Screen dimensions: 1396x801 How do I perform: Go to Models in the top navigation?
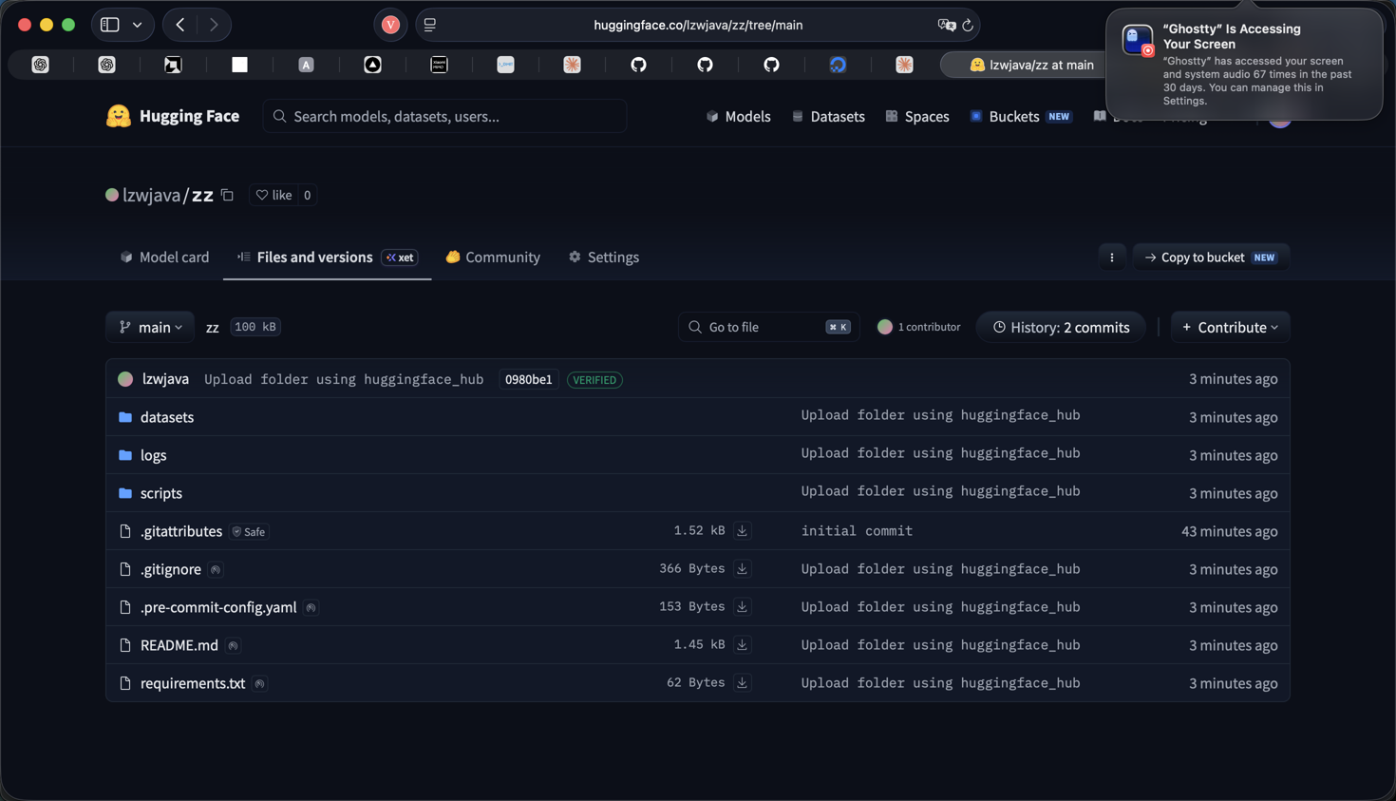[738, 116]
